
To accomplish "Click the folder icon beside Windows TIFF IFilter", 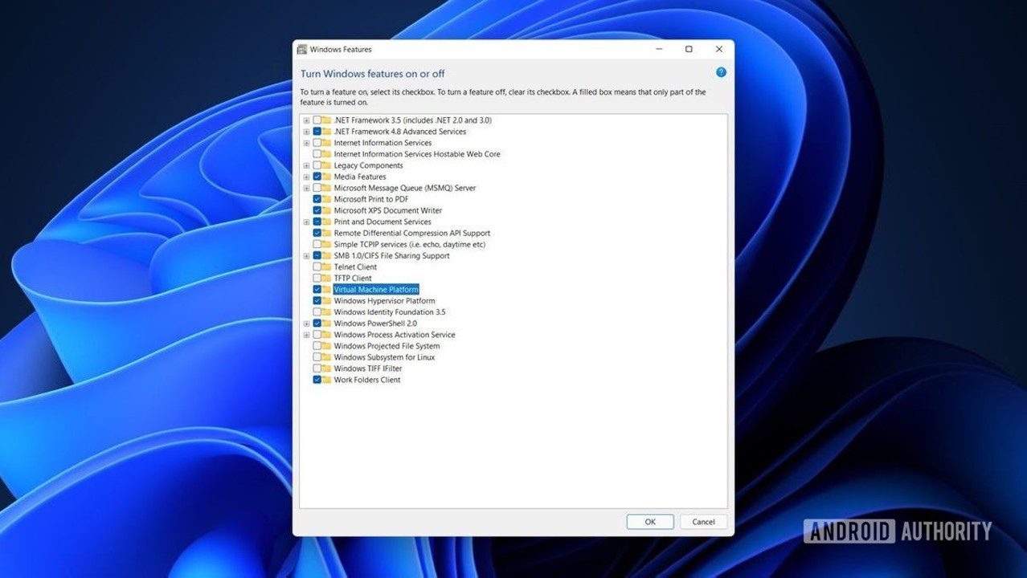I will pos(327,368).
